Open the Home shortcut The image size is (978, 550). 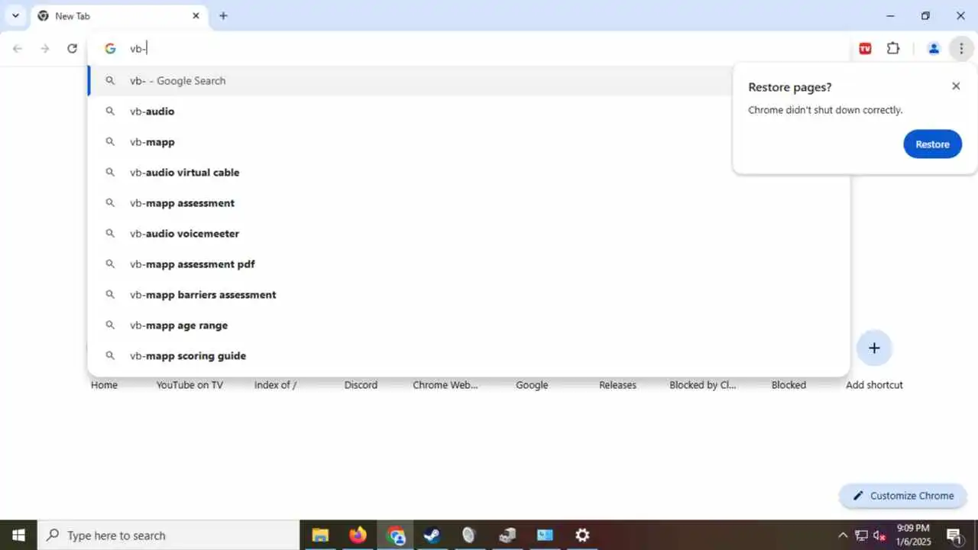coord(104,385)
